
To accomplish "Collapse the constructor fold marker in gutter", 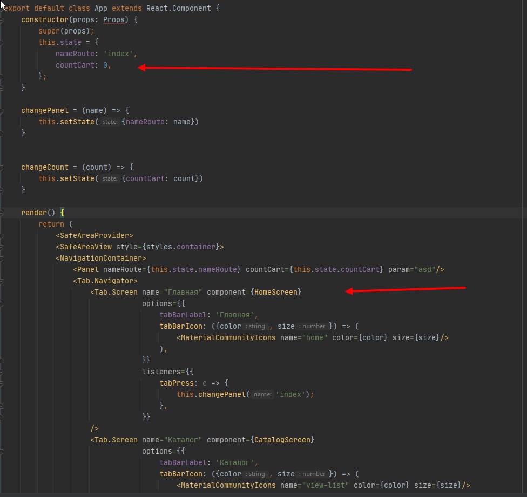I will (x=1, y=20).
